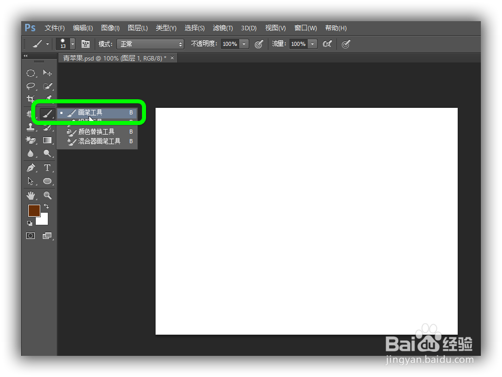Change the screen mode
The height and width of the screenshot is (377, 502).
pos(47,236)
